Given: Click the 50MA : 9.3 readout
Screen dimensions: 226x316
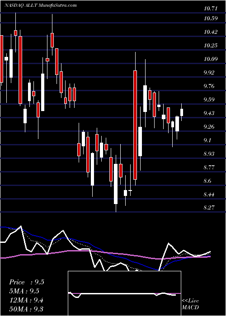Looking at the screenshot, I should pyautogui.click(x=26, y=309).
